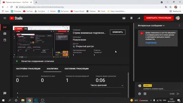Click the YouTube Studio logo
Viewport: 183px width, 103px height.
16,18
